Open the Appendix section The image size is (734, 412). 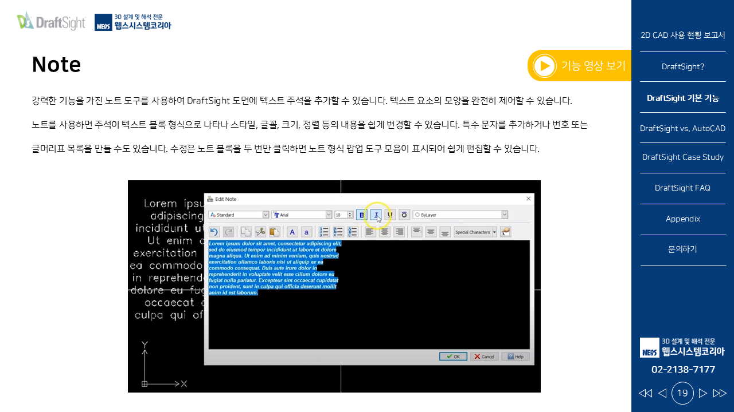[682, 219]
